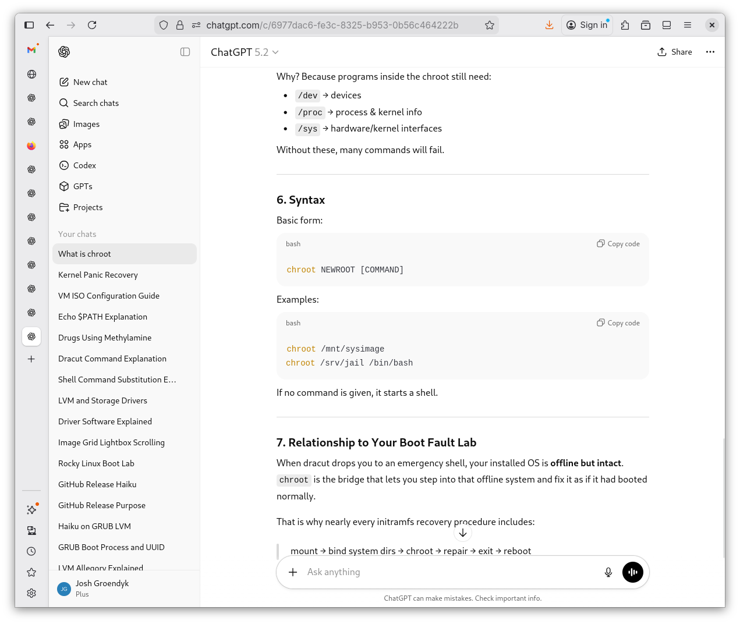The image size is (740, 624).
Task: Open the browser downloads icon
Action: coord(549,25)
